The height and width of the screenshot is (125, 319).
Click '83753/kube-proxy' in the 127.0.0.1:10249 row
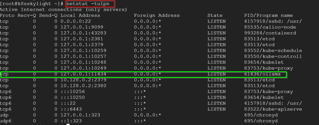pos(269,68)
